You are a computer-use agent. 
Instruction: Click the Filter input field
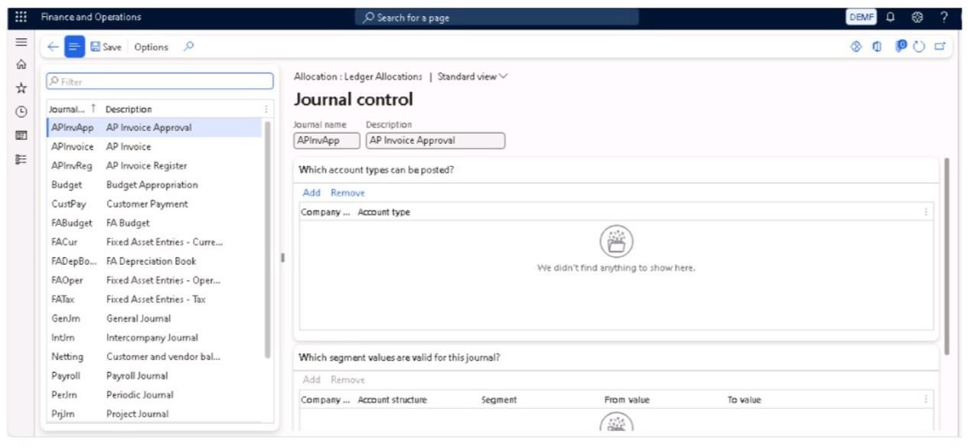159,81
